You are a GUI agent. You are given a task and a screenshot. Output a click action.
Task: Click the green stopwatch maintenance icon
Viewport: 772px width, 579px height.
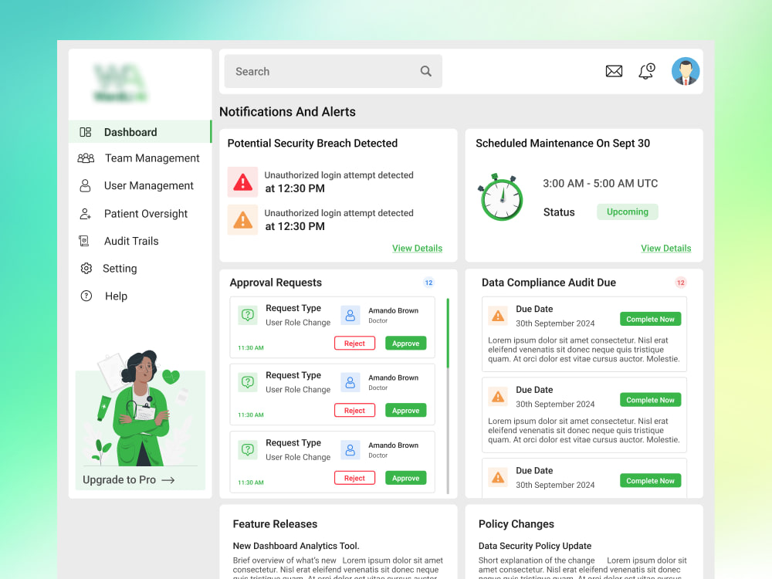[x=501, y=197]
